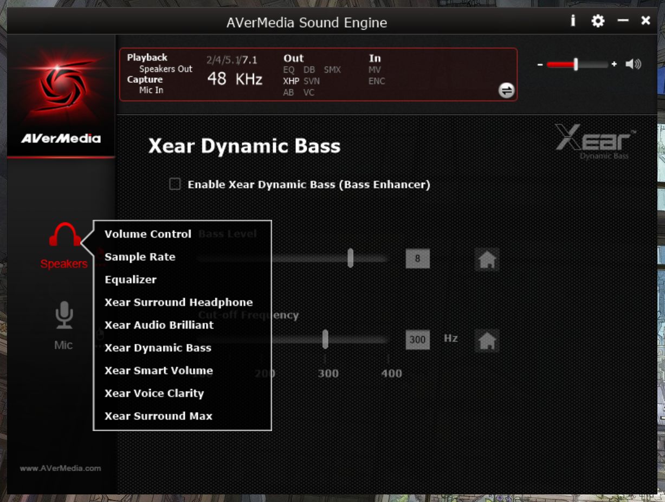Enable Xear Dynamic Bass checkbox

(175, 184)
